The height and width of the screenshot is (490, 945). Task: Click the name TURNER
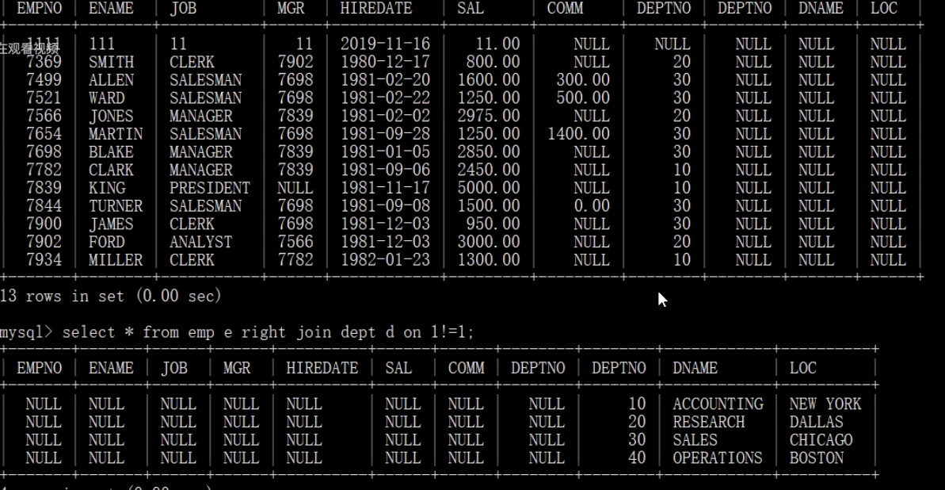coord(116,206)
